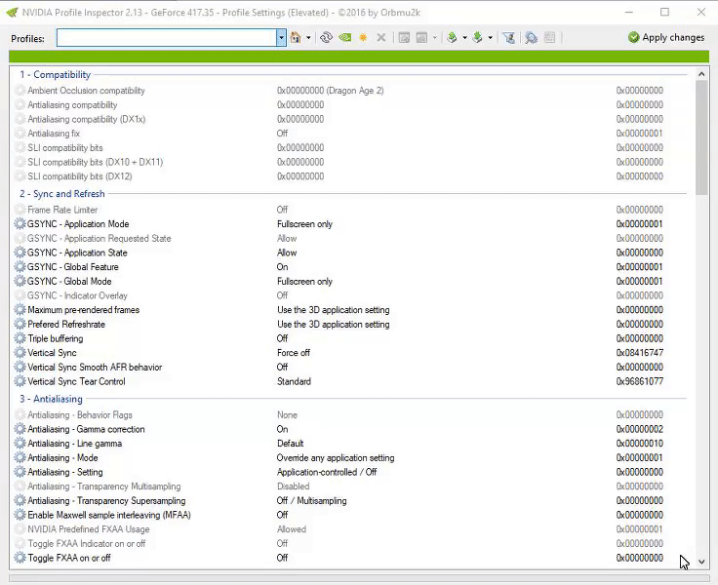This screenshot has height=585, width=718.
Task: Click the 'Force off' Vertical Sync value
Action: coord(294,353)
